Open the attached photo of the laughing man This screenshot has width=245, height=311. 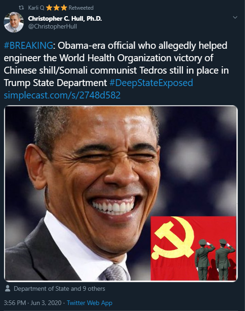(x=121, y=193)
